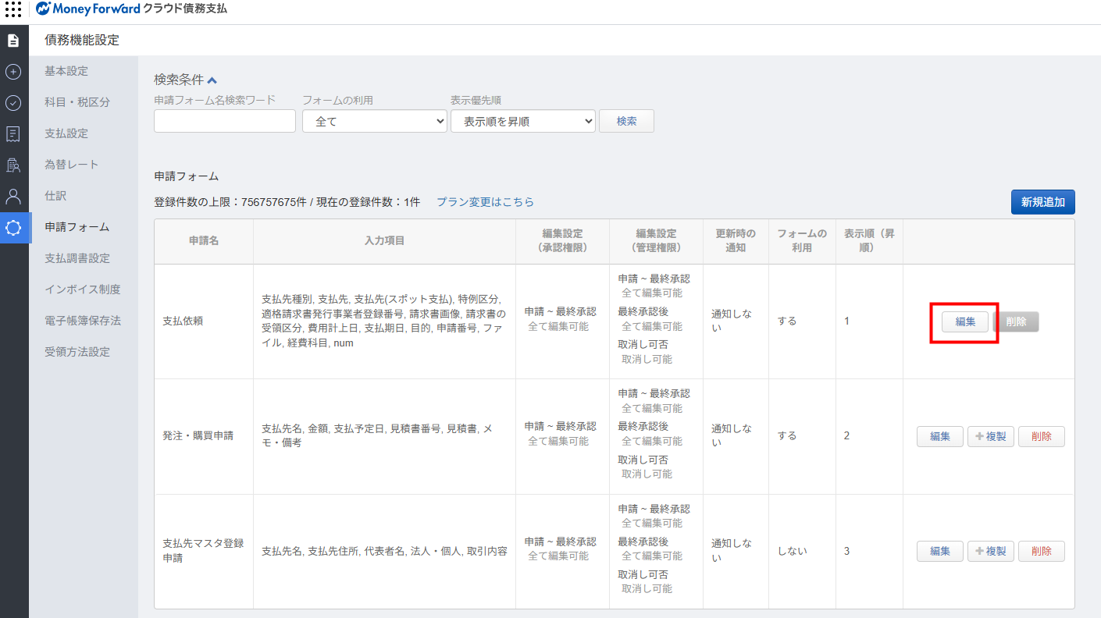Click the receipt icon in left rail

point(13,134)
